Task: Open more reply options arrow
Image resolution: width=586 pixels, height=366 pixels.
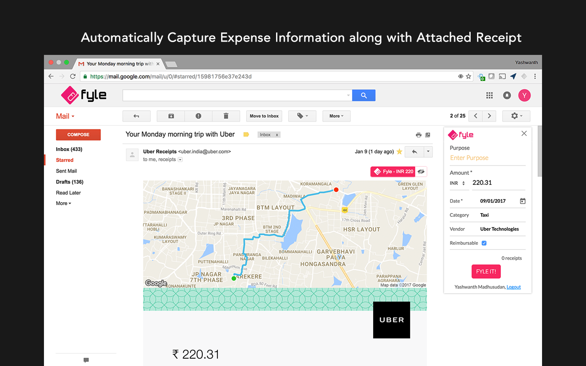Action: (428, 151)
